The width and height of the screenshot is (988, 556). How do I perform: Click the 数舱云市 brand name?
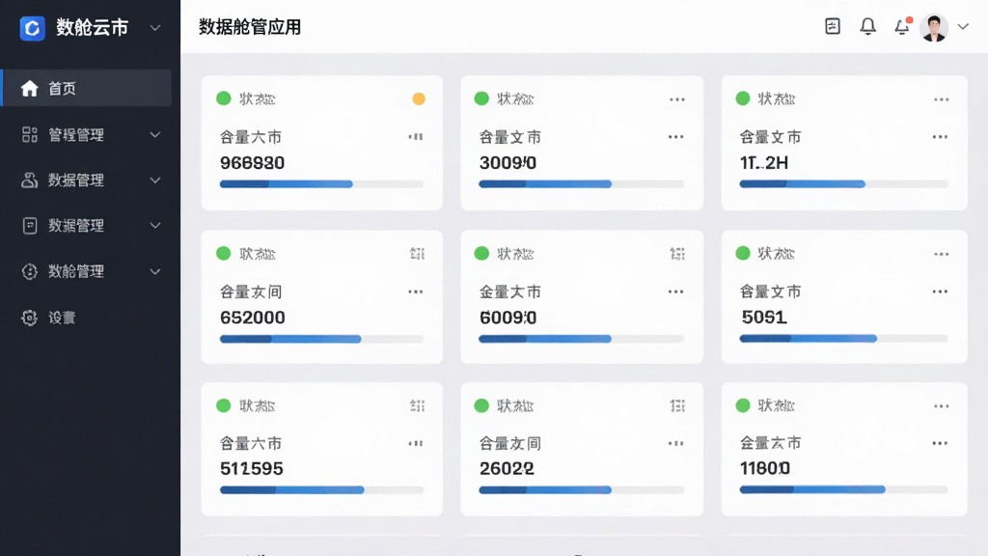[92, 28]
